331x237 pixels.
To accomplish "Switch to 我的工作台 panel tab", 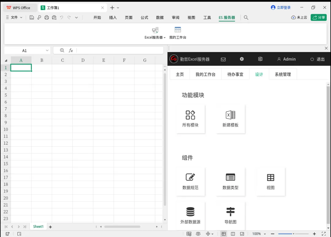I will click(x=205, y=74).
